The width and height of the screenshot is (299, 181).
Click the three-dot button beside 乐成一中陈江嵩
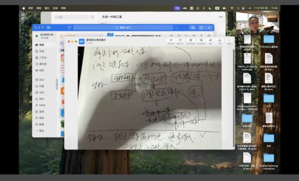(x=221, y=17)
